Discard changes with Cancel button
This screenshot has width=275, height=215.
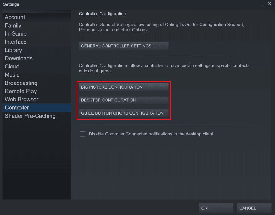click(x=254, y=208)
